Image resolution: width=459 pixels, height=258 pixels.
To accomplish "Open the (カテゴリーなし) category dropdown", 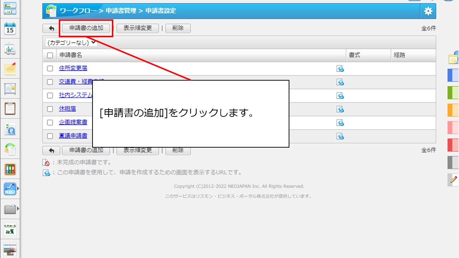I will tap(71, 42).
